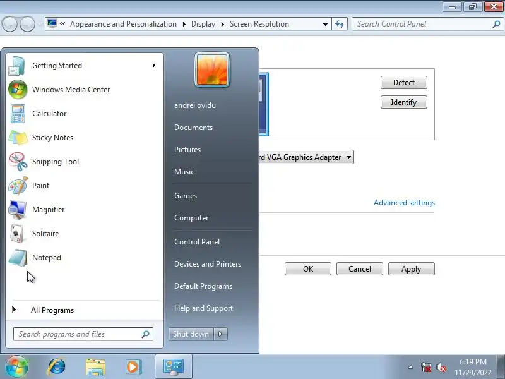The height and width of the screenshot is (379, 505).
Task: Open andrei ovidu personal folder
Action: coord(195,105)
